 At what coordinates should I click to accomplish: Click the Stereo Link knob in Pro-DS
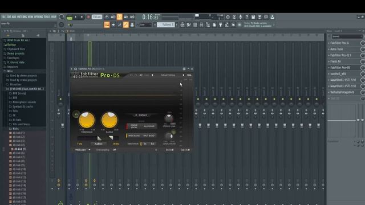pos(169,118)
